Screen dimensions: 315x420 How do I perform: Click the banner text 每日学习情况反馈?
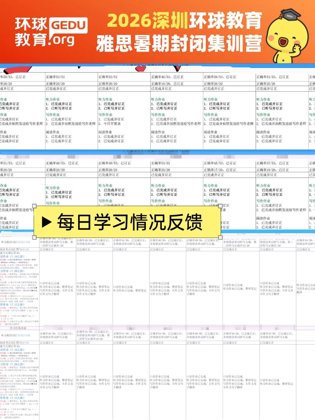coord(130,222)
